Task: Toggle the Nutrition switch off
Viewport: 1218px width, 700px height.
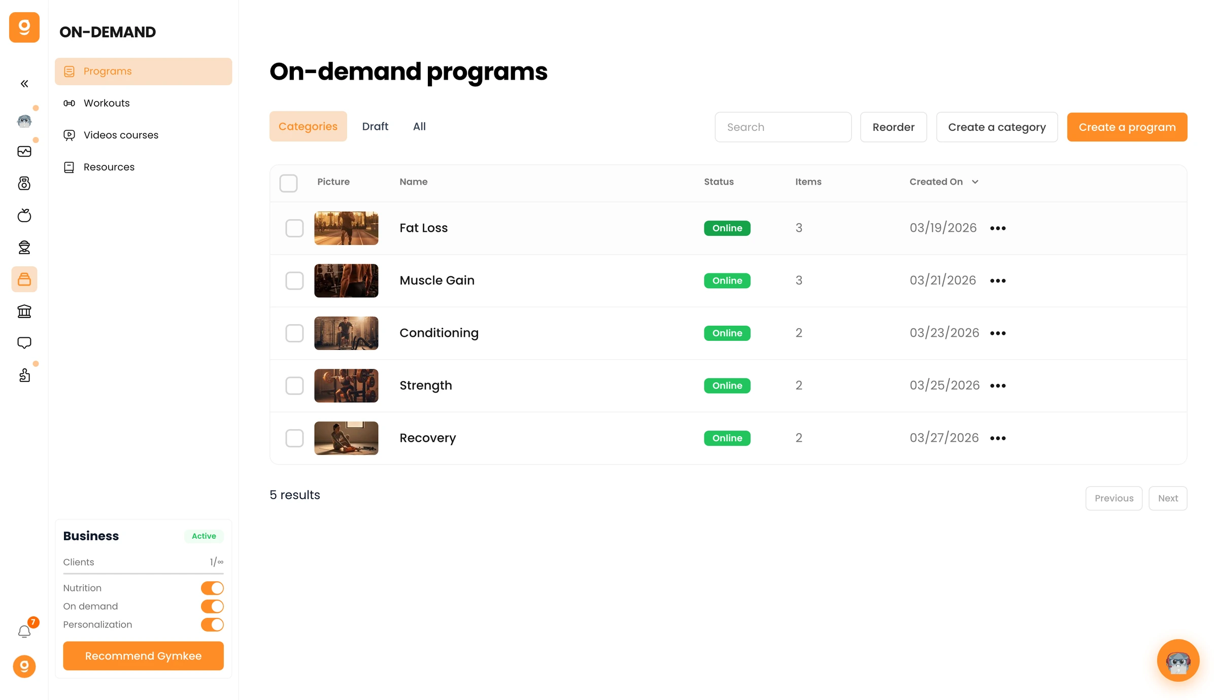Action: [x=212, y=588]
